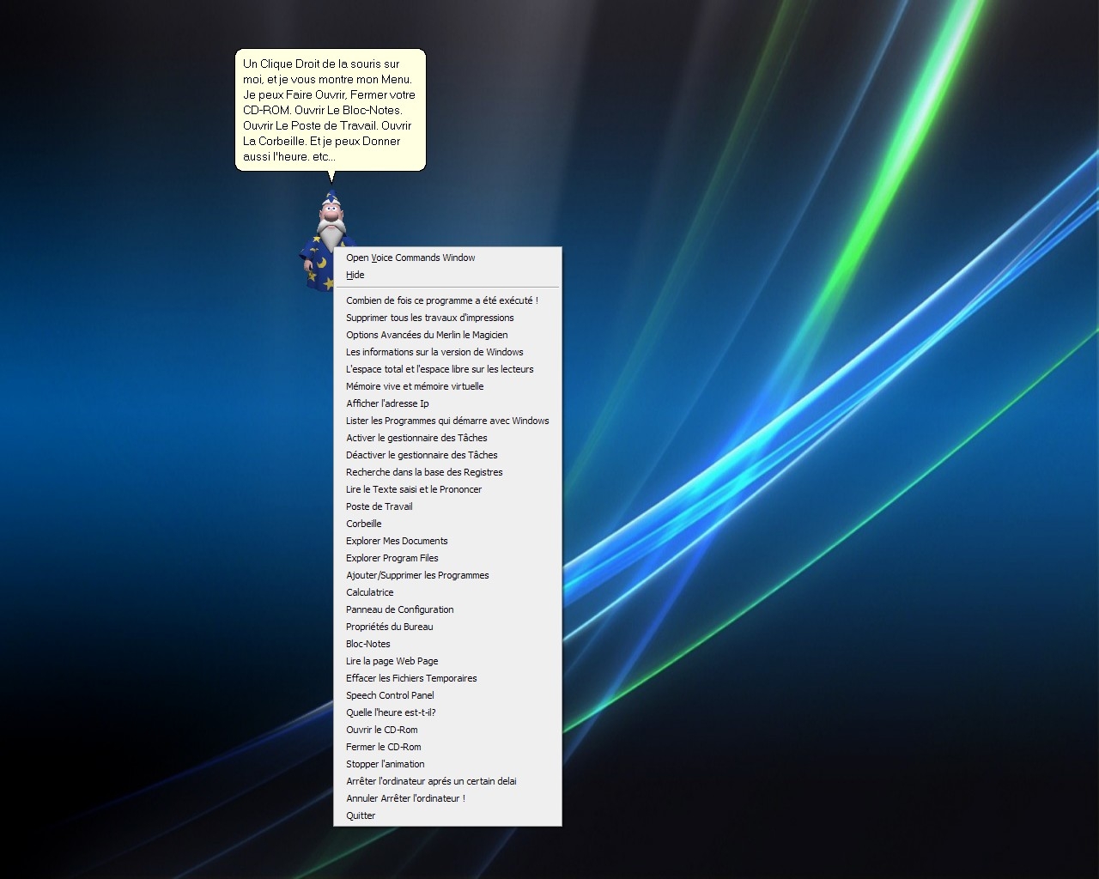Choose Arrêter l'ordinateur aprés un certain delai

447,781
